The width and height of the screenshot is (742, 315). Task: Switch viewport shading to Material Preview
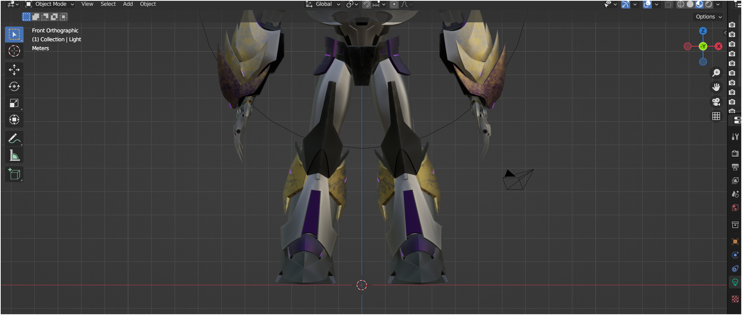[700, 4]
